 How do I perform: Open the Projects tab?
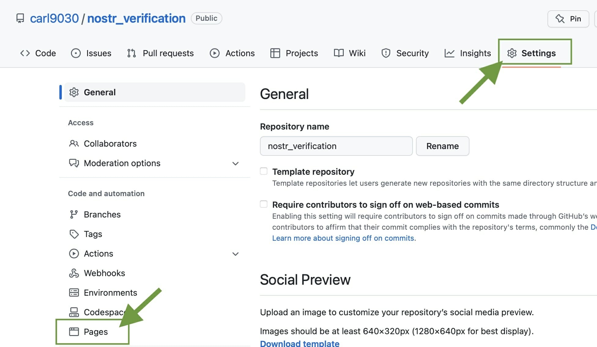pos(302,53)
